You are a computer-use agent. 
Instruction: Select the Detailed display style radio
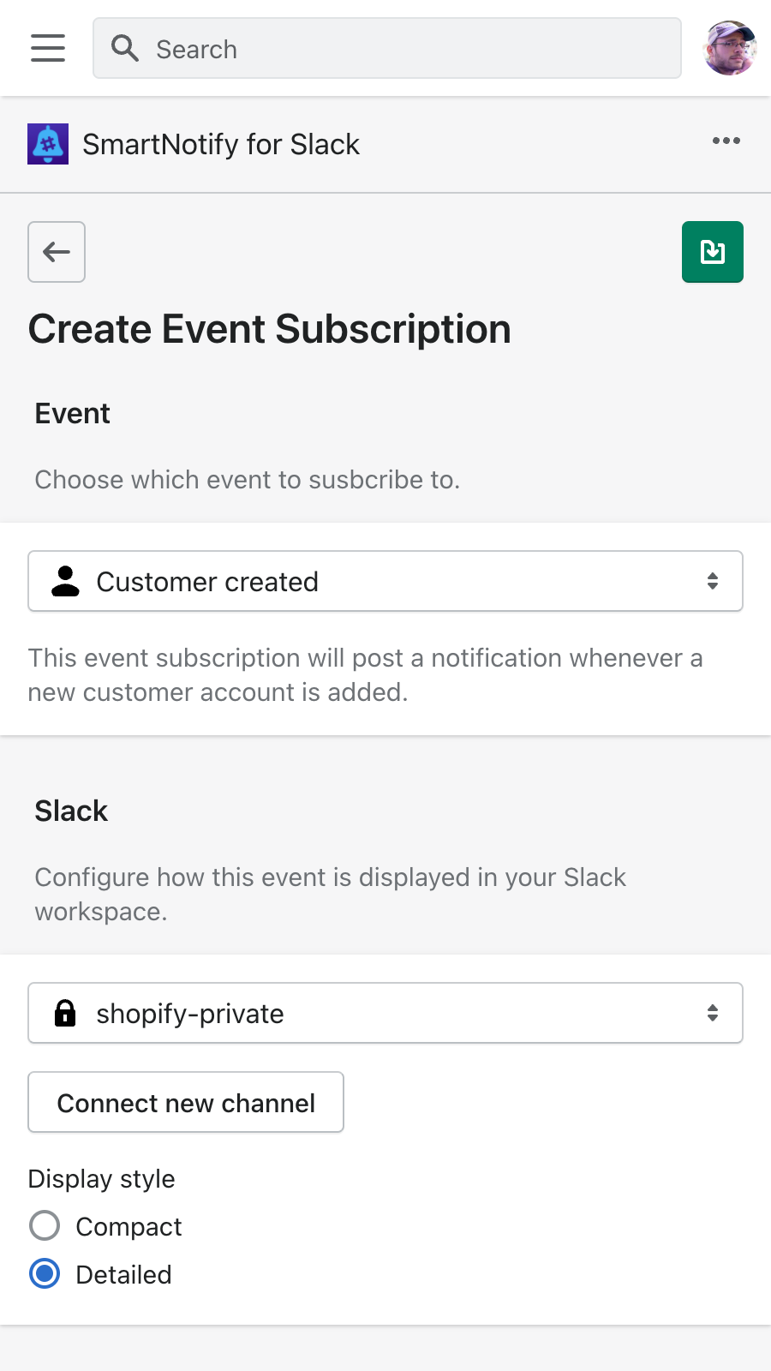[45, 1274]
